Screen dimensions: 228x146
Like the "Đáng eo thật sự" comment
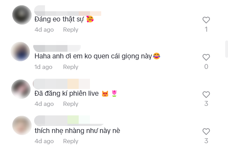coord(206,20)
